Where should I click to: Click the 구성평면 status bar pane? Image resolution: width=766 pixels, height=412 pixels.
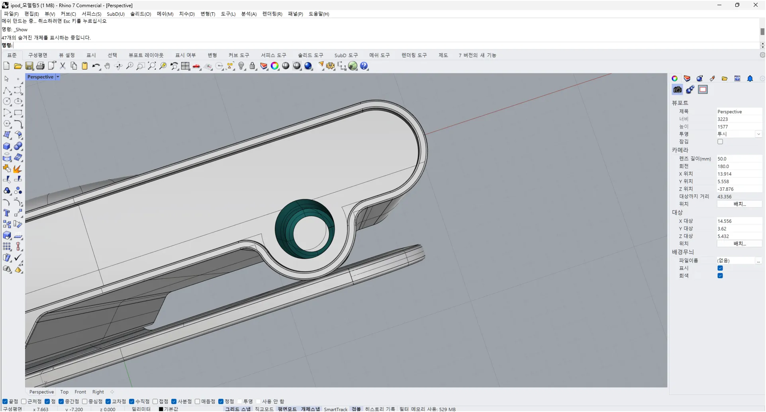12,409
